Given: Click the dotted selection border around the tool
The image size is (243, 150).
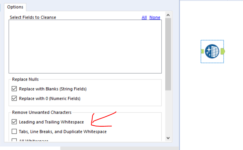Looking at the screenshot, I should [212, 41].
